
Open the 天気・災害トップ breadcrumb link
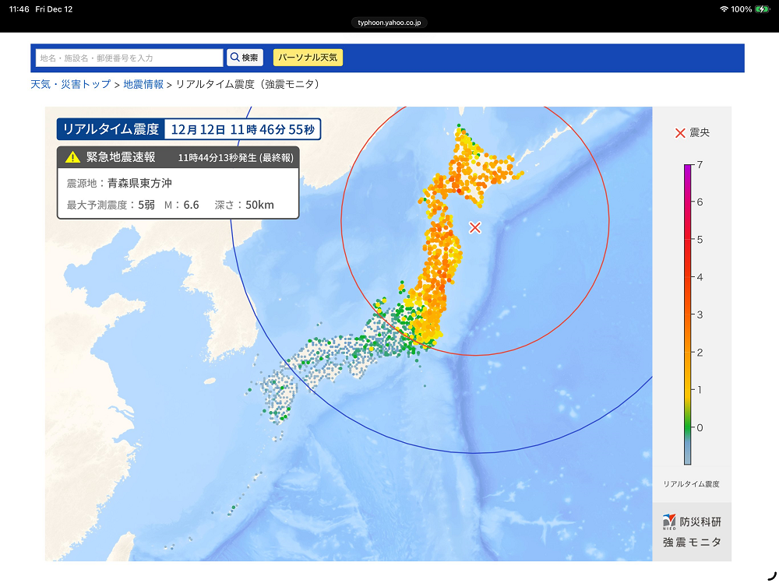tap(71, 84)
